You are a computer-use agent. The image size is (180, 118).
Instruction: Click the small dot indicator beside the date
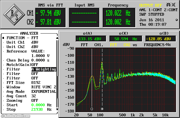coord(177,20)
